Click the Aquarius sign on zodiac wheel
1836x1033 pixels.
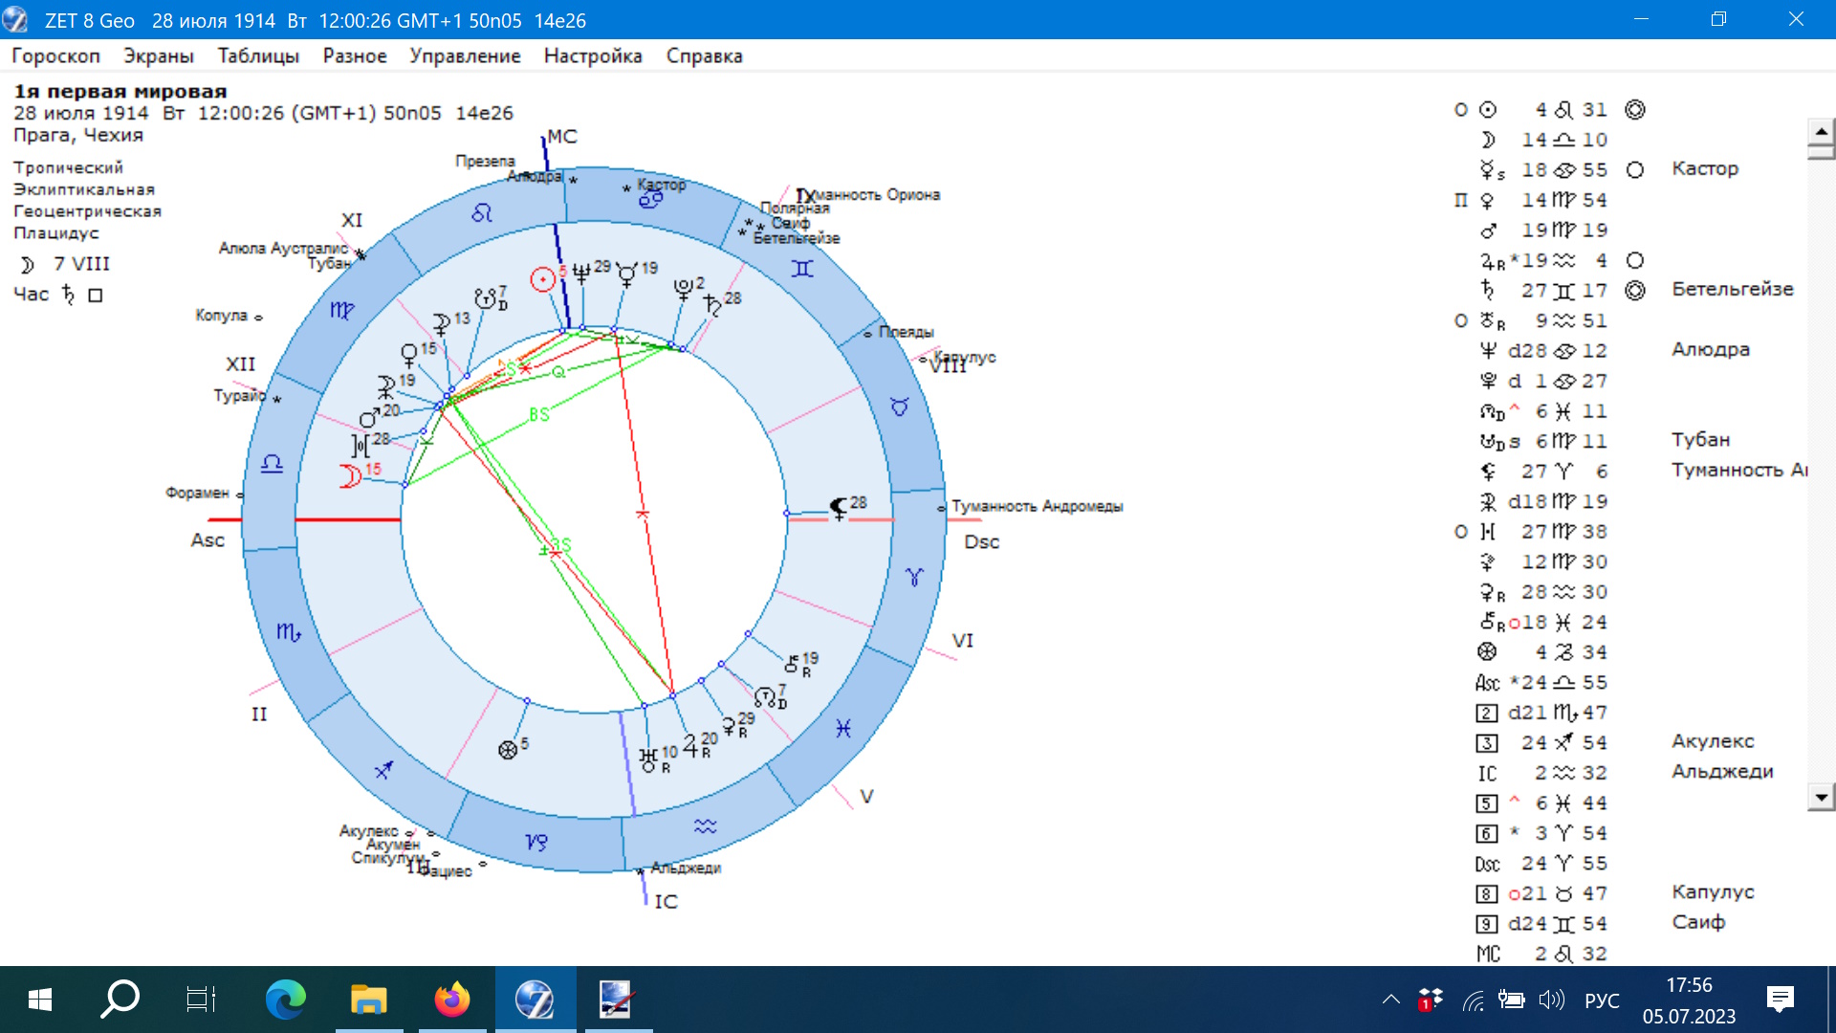(705, 826)
